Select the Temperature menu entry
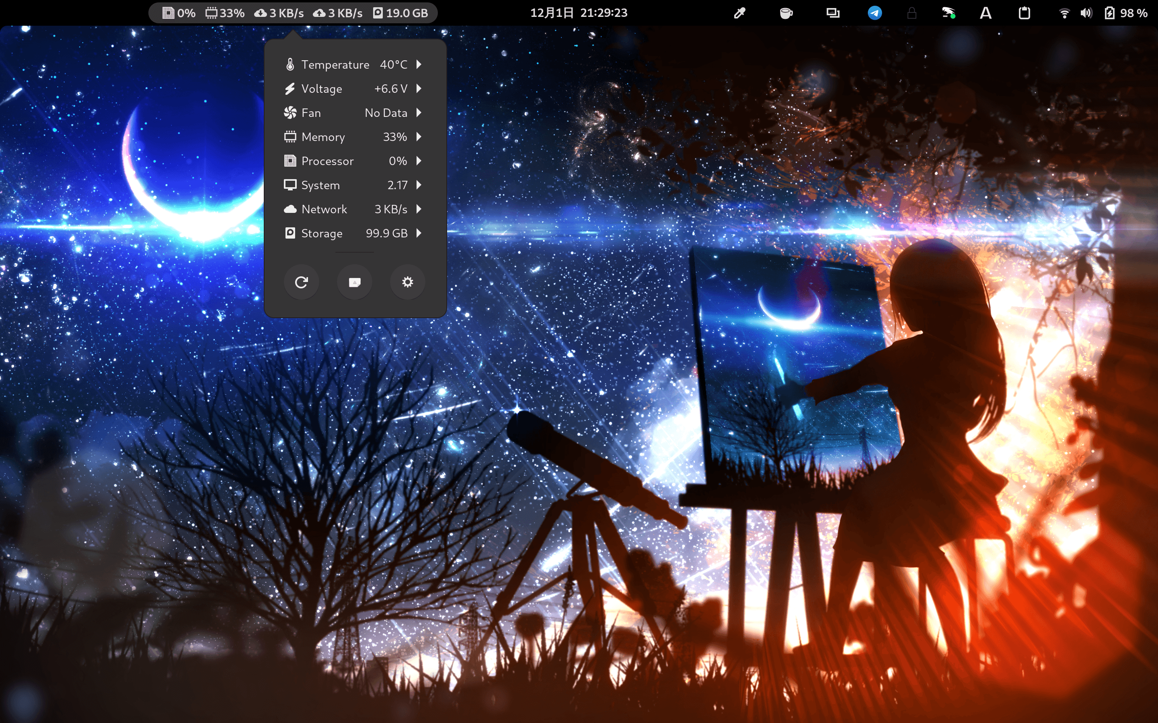 click(x=355, y=64)
